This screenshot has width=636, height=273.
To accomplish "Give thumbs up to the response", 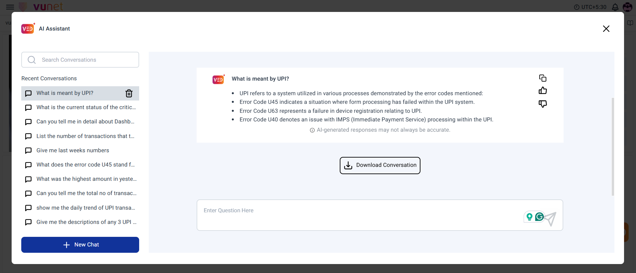I will pos(543,91).
